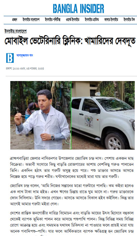The image size is (137, 236).
Task: Go to the ইনসাইড পলিটিক্স section
Action: coord(53,20)
